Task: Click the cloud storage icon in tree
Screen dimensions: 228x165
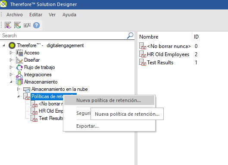Action: point(27,90)
